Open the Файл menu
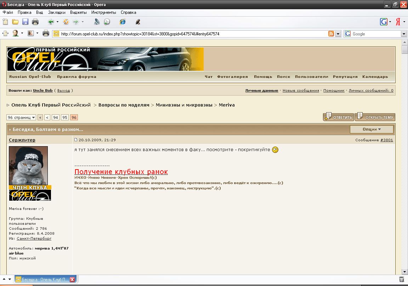Image resolution: width=408 pixels, height=286 pixels. click(8, 12)
